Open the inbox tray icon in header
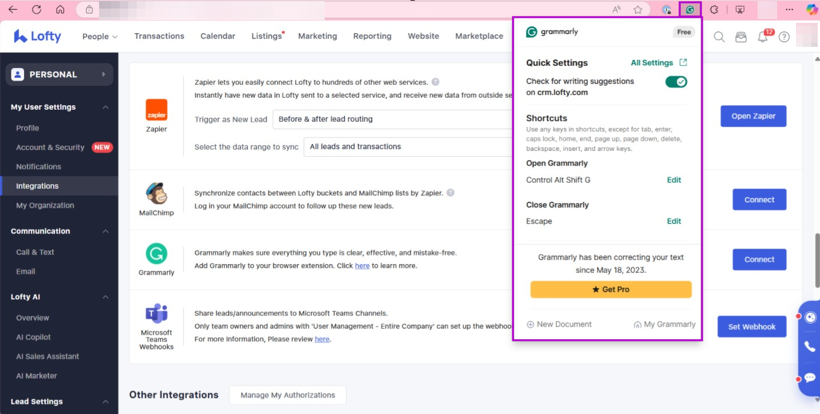 (741, 37)
